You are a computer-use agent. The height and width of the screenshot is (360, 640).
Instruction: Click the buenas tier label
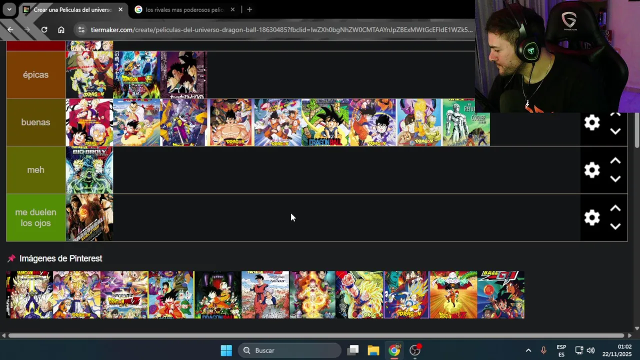[35, 122]
